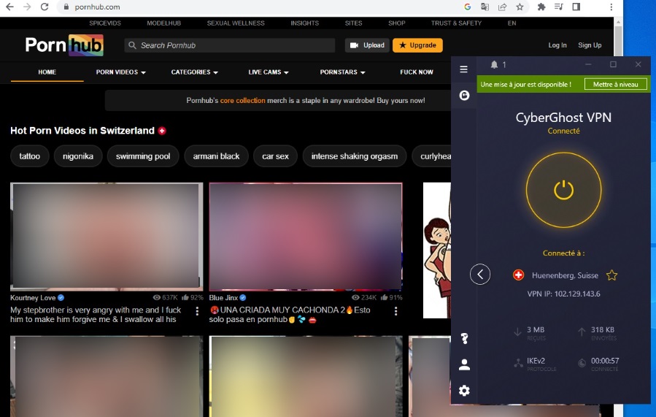This screenshot has width=656, height=417.
Task: Expand the Live Cams dropdown
Action: pyautogui.click(x=269, y=72)
